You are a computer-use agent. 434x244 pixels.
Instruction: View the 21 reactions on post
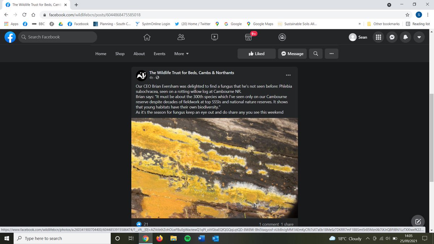pyautogui.click(x=143, y=224)
